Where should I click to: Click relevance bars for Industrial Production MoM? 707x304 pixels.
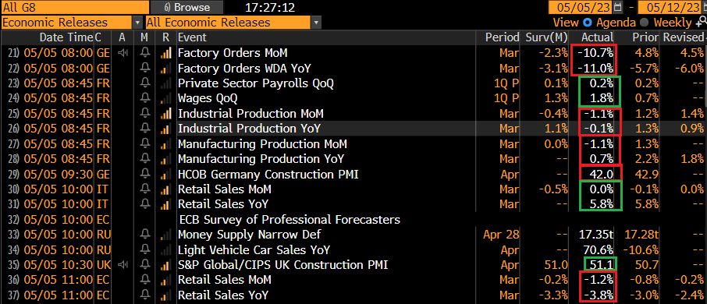coord(166,114)
